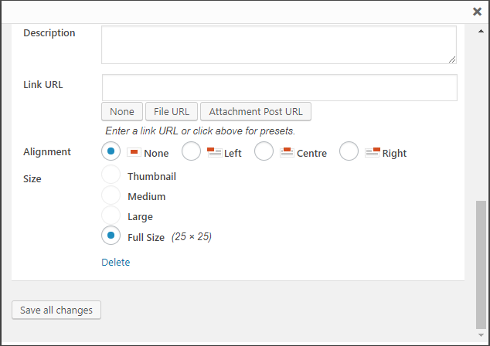Choose the Full Size radio option

click(111, 235)
